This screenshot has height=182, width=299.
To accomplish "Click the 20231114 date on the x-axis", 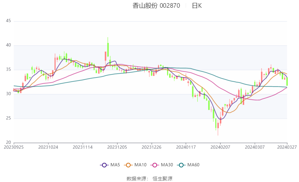I will [83, 147].
